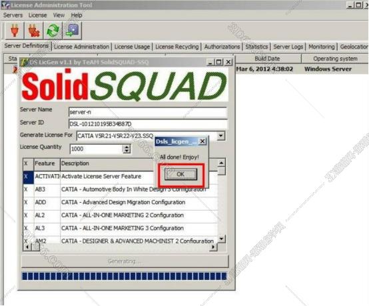This screenshot has width=369, height=306.
Task: Toggle the X checkbox for AL2 feature
Action: (26, 215)
